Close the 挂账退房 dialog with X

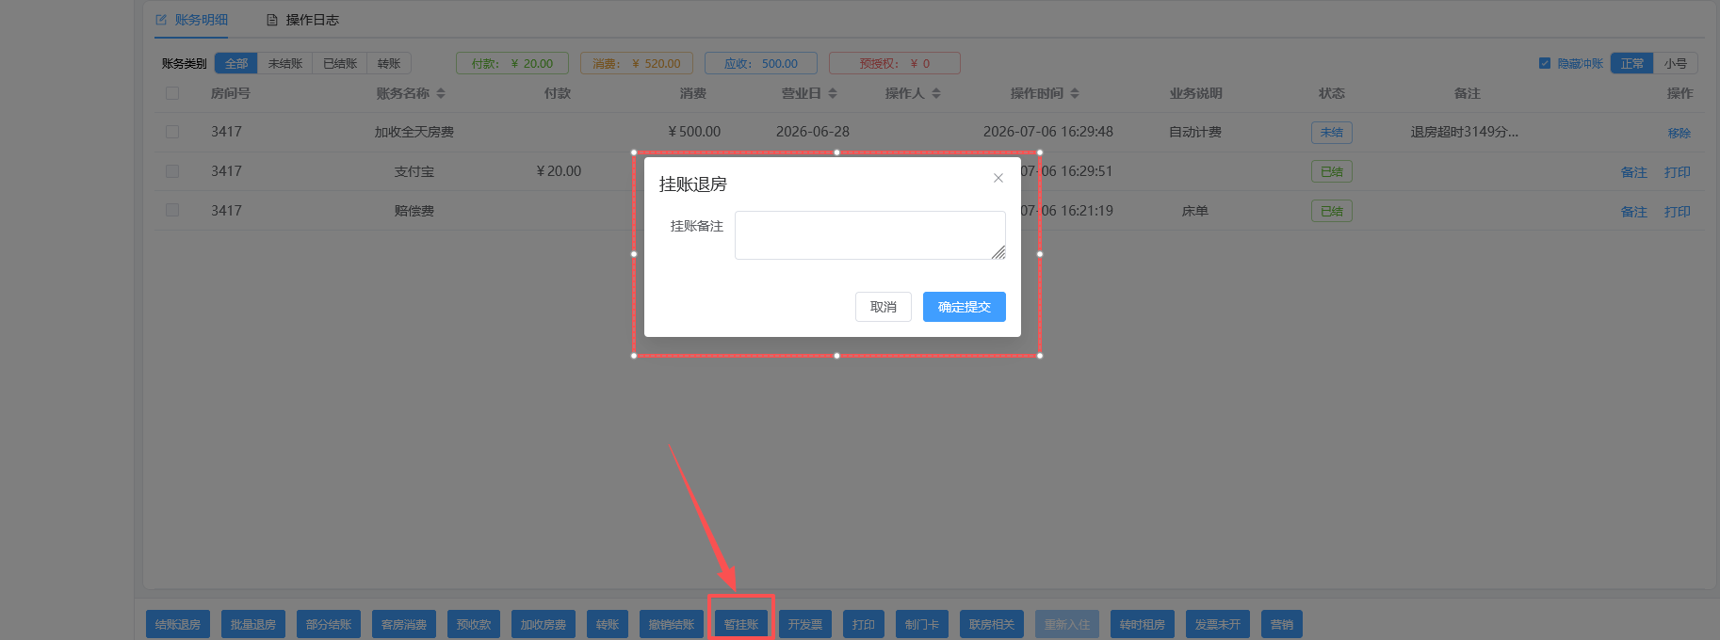pyautogui.click(x=998, y=178)
